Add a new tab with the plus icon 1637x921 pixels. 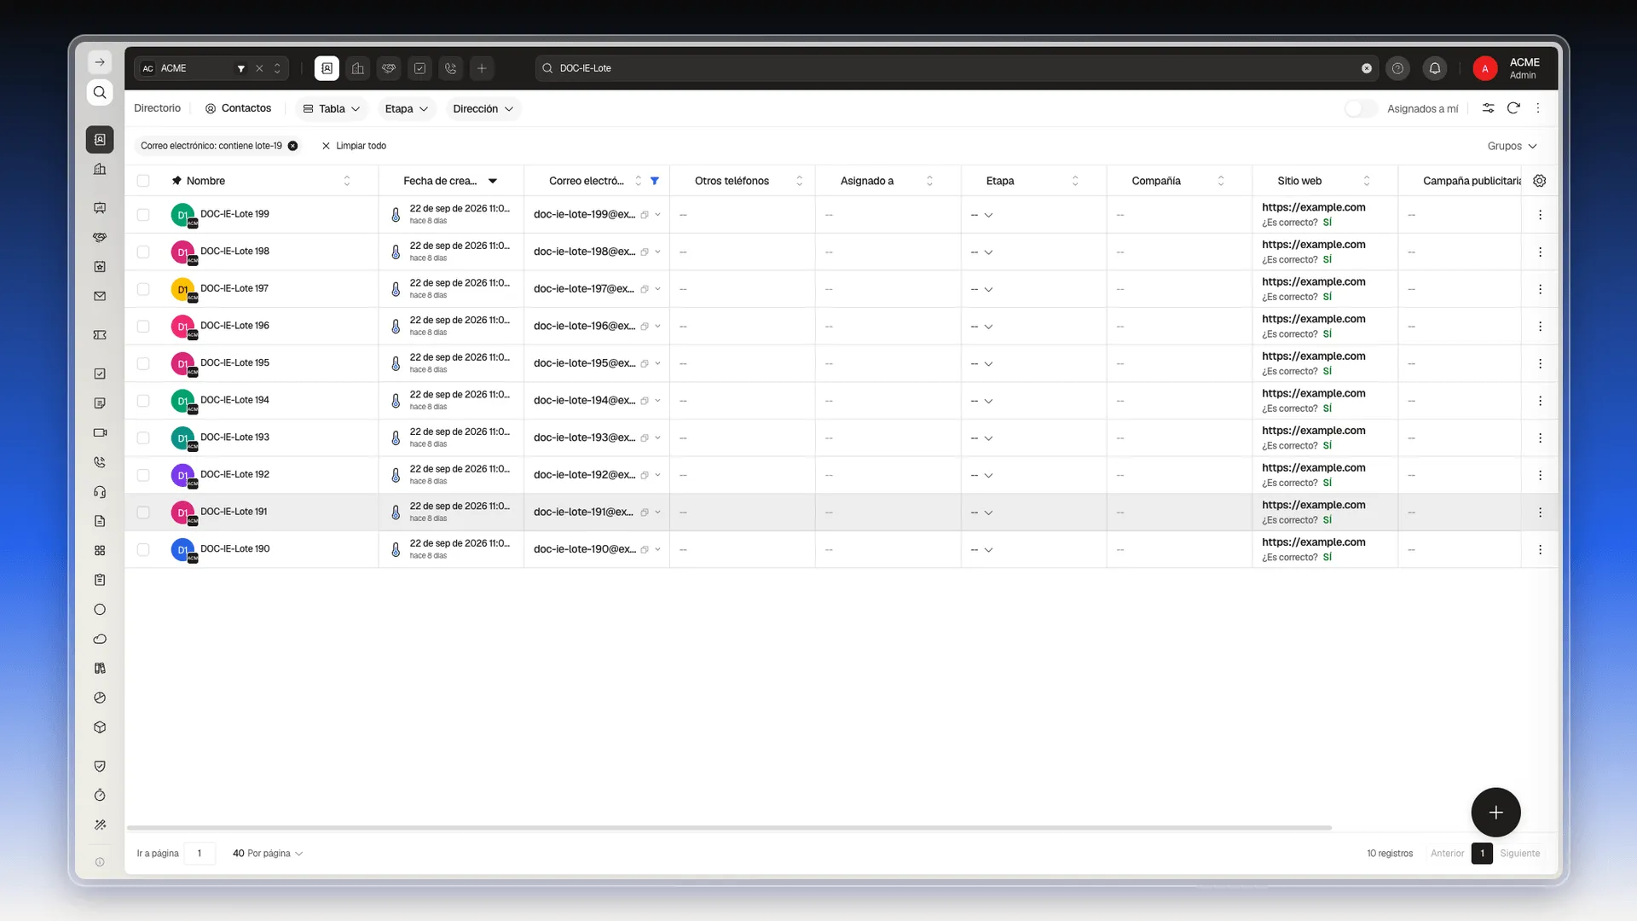(482, 68)
